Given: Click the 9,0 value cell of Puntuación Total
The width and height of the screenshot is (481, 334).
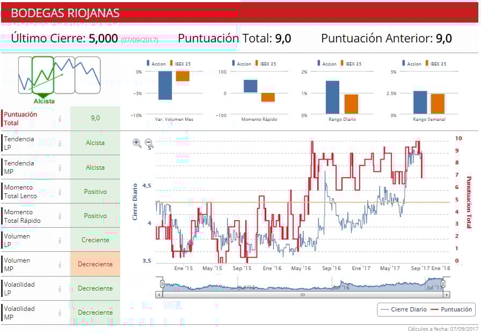Looking at the screenshot, I should tap(96, 118).
